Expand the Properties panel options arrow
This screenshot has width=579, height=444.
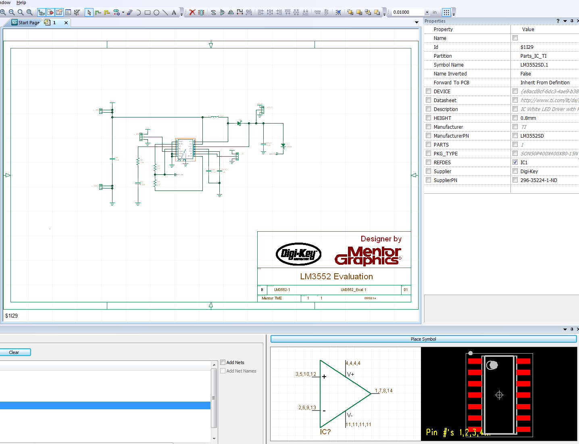(565, 21)
